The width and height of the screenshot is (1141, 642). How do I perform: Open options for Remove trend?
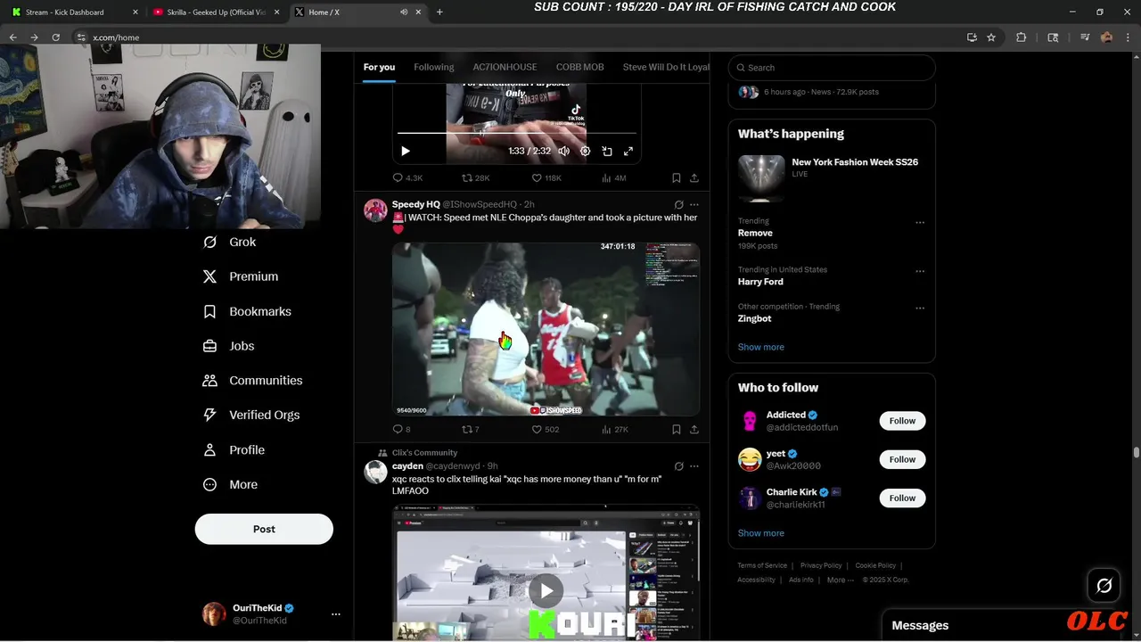click(x=920, y=223)
